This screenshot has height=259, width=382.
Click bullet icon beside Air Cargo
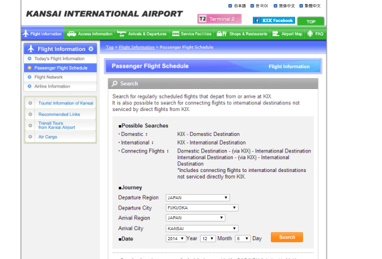point(30,137)
